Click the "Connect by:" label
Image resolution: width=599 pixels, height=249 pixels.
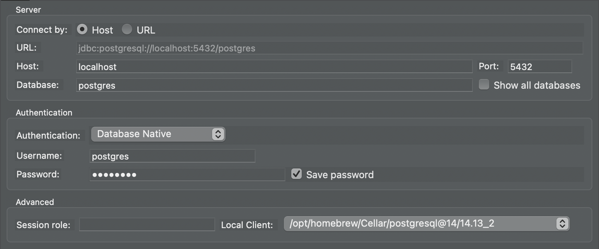point(42,30)
